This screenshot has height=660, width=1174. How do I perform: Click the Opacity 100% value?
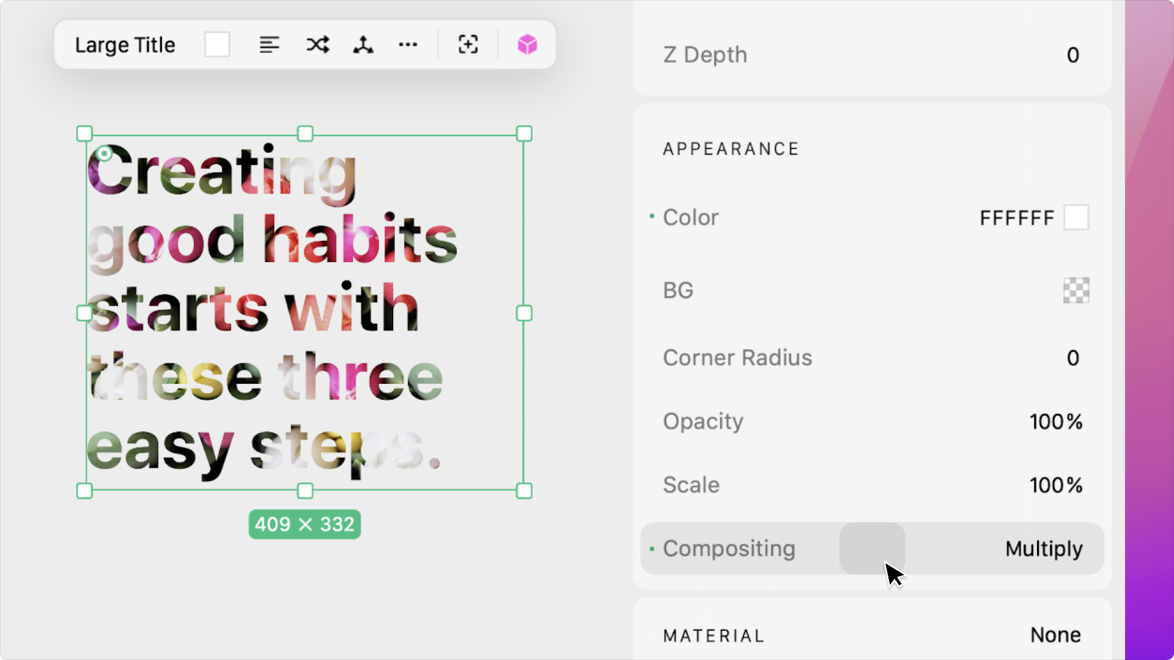tap(1056, 422)
